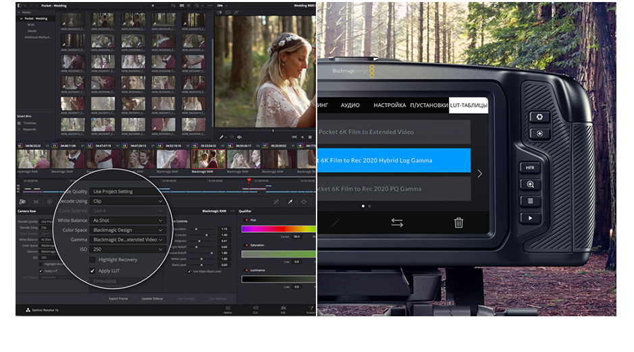
Task: Switch media pool to thumbnail grid view
Action: [x=182, y=5]
